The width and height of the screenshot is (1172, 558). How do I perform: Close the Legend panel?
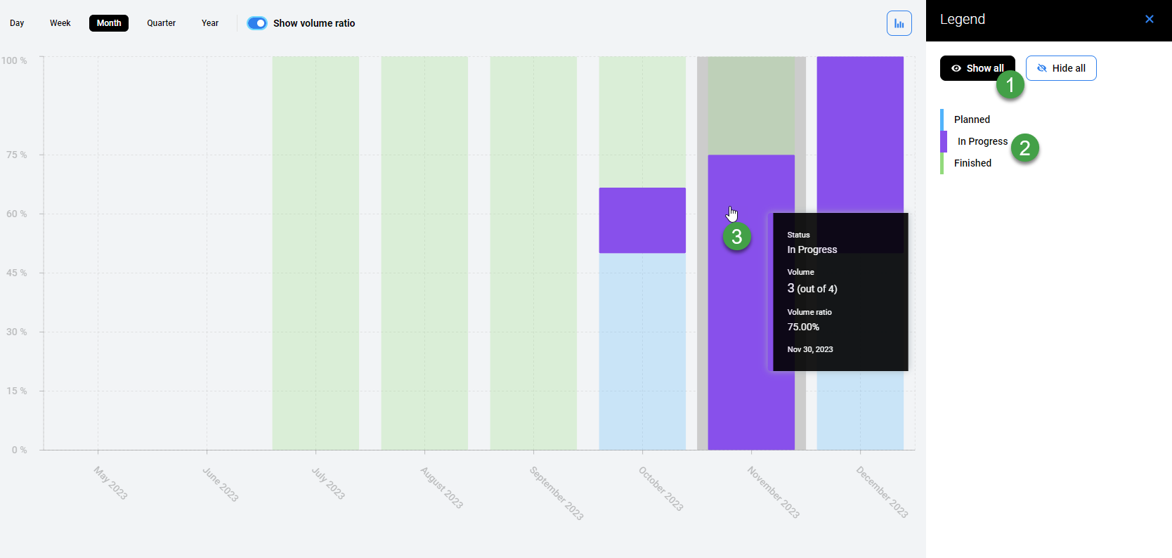[1149, 19]
